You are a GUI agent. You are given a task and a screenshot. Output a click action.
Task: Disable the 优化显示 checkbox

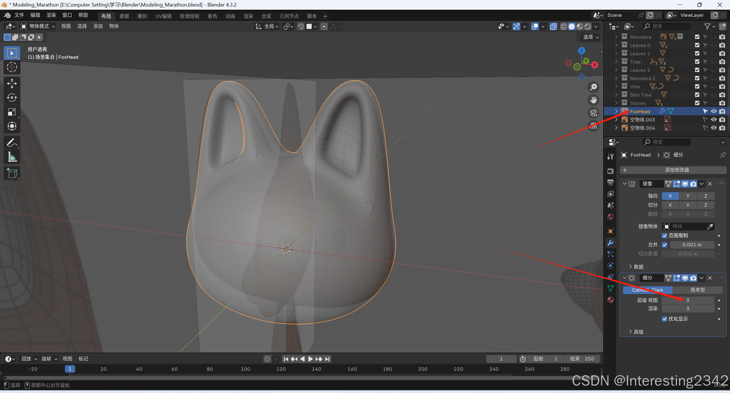665,319
